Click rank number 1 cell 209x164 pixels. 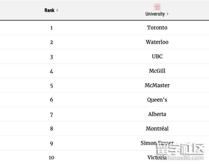pos(51,28)
